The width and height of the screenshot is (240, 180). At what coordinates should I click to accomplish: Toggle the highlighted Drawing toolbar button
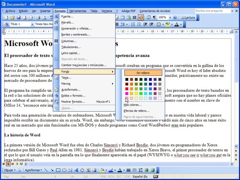(141, 18)
